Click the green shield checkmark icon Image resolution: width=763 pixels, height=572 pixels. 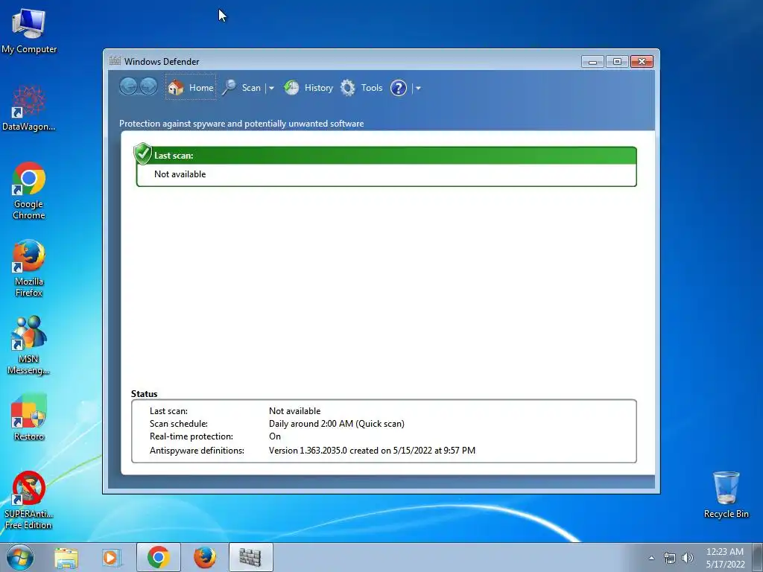click(143, 153)
